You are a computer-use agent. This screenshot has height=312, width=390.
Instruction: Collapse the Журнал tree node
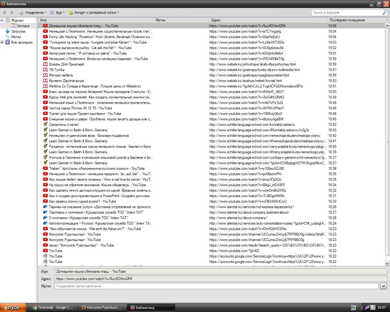point(2,20)
